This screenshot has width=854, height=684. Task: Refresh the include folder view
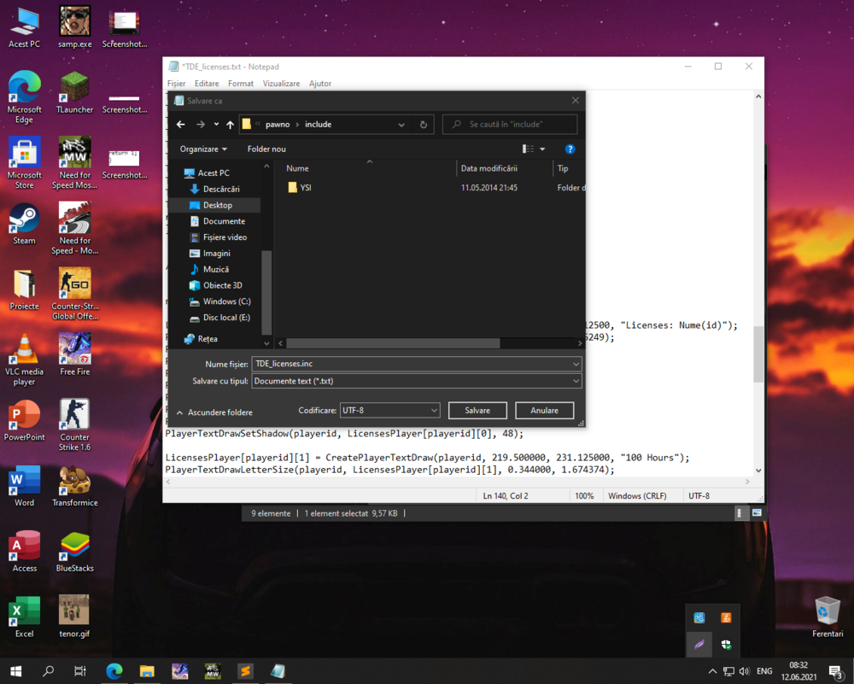pos(424,125)
